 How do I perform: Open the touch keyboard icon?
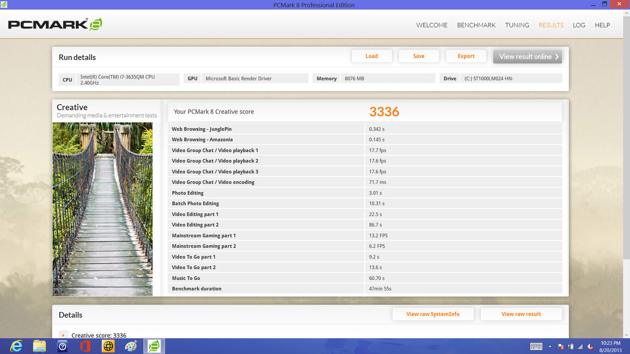536,346
